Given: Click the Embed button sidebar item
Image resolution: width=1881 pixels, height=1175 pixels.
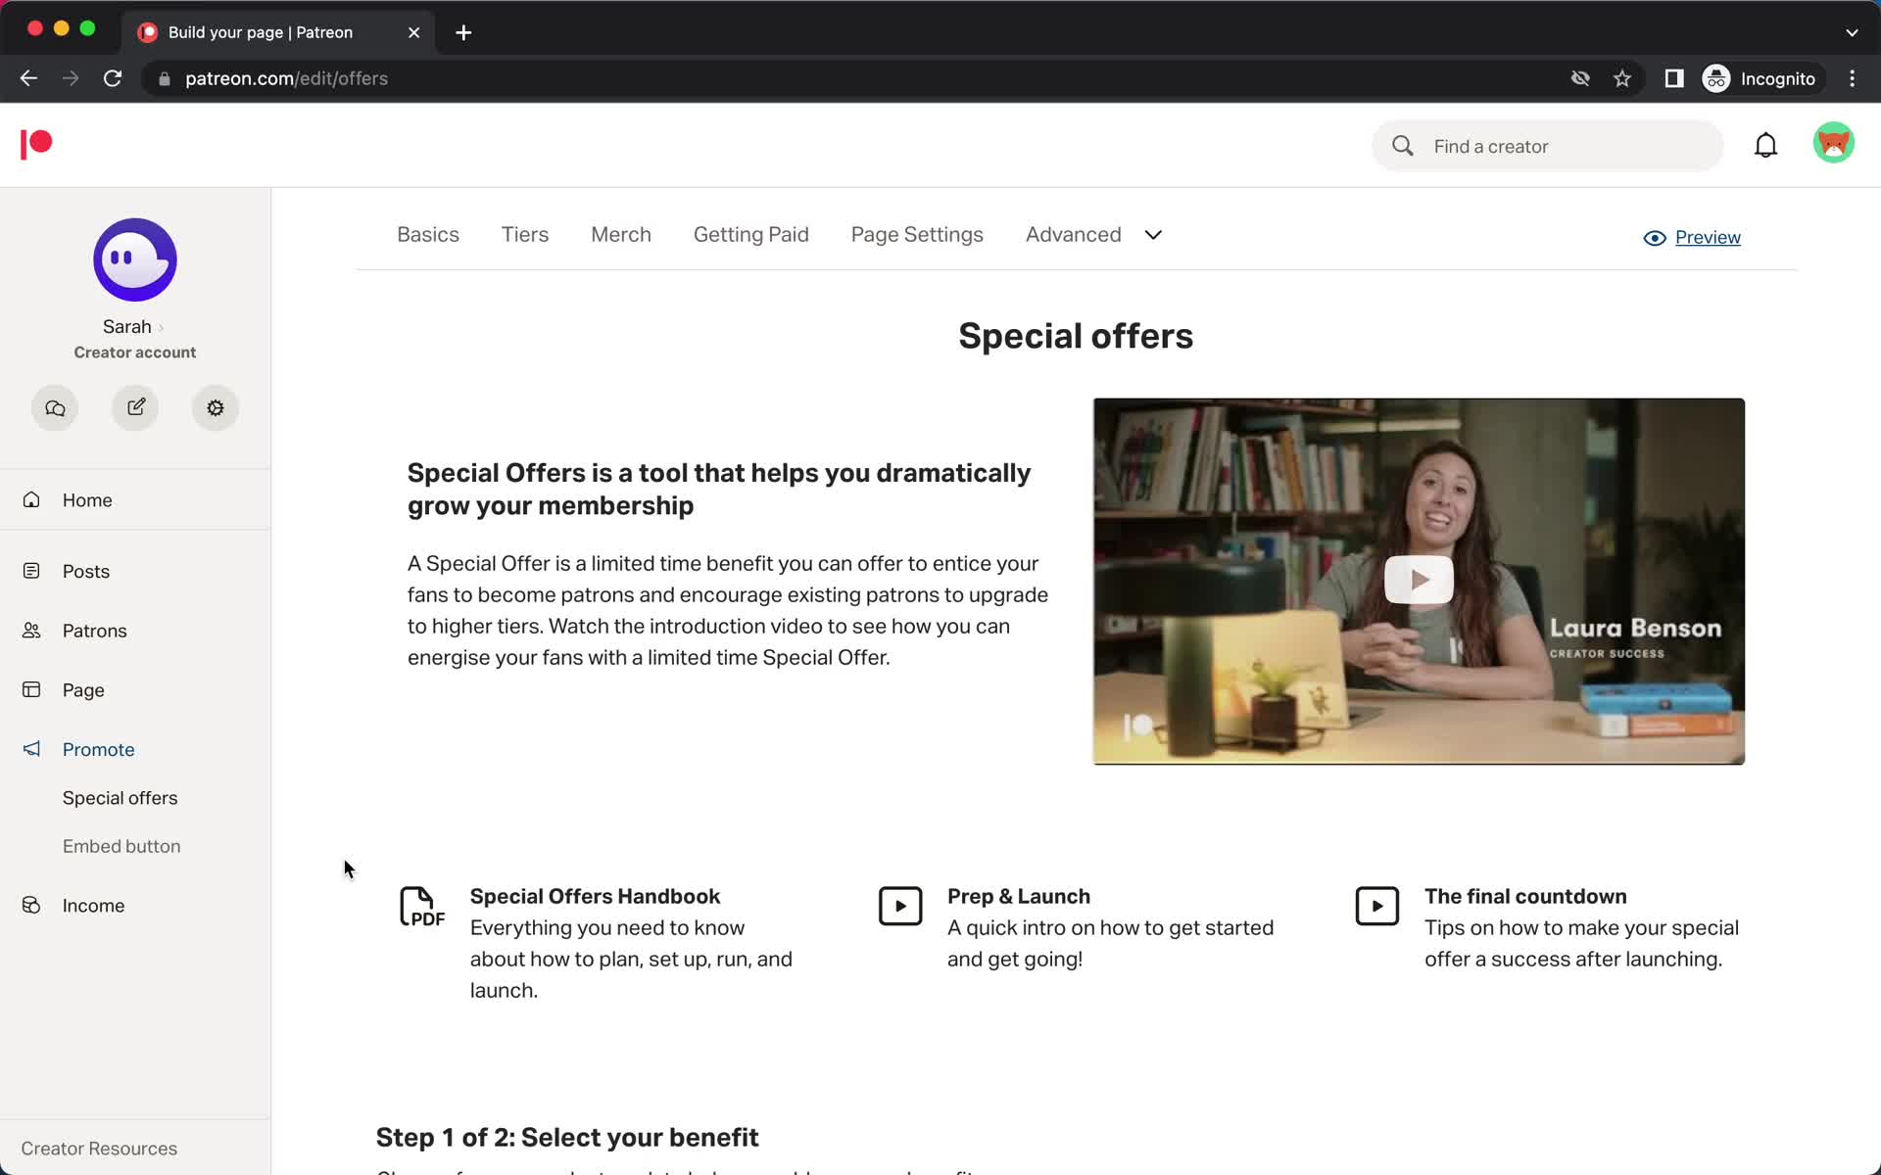Looking at the screenshot, I should coord(121,845).
